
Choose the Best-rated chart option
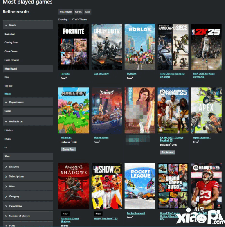[x=9, y=34]
